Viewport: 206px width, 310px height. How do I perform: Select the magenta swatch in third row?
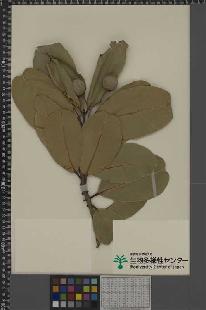(x=87, y=296)
